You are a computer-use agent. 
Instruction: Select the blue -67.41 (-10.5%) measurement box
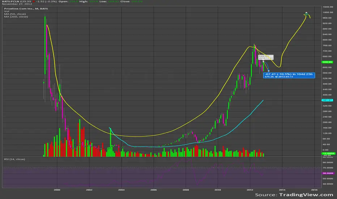pos(289,75)
